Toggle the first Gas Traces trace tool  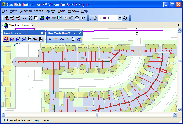point(6,39)
